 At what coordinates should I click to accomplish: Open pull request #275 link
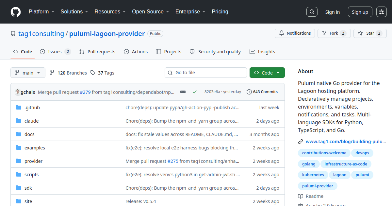pyautogui.click(x=173, y=161)
